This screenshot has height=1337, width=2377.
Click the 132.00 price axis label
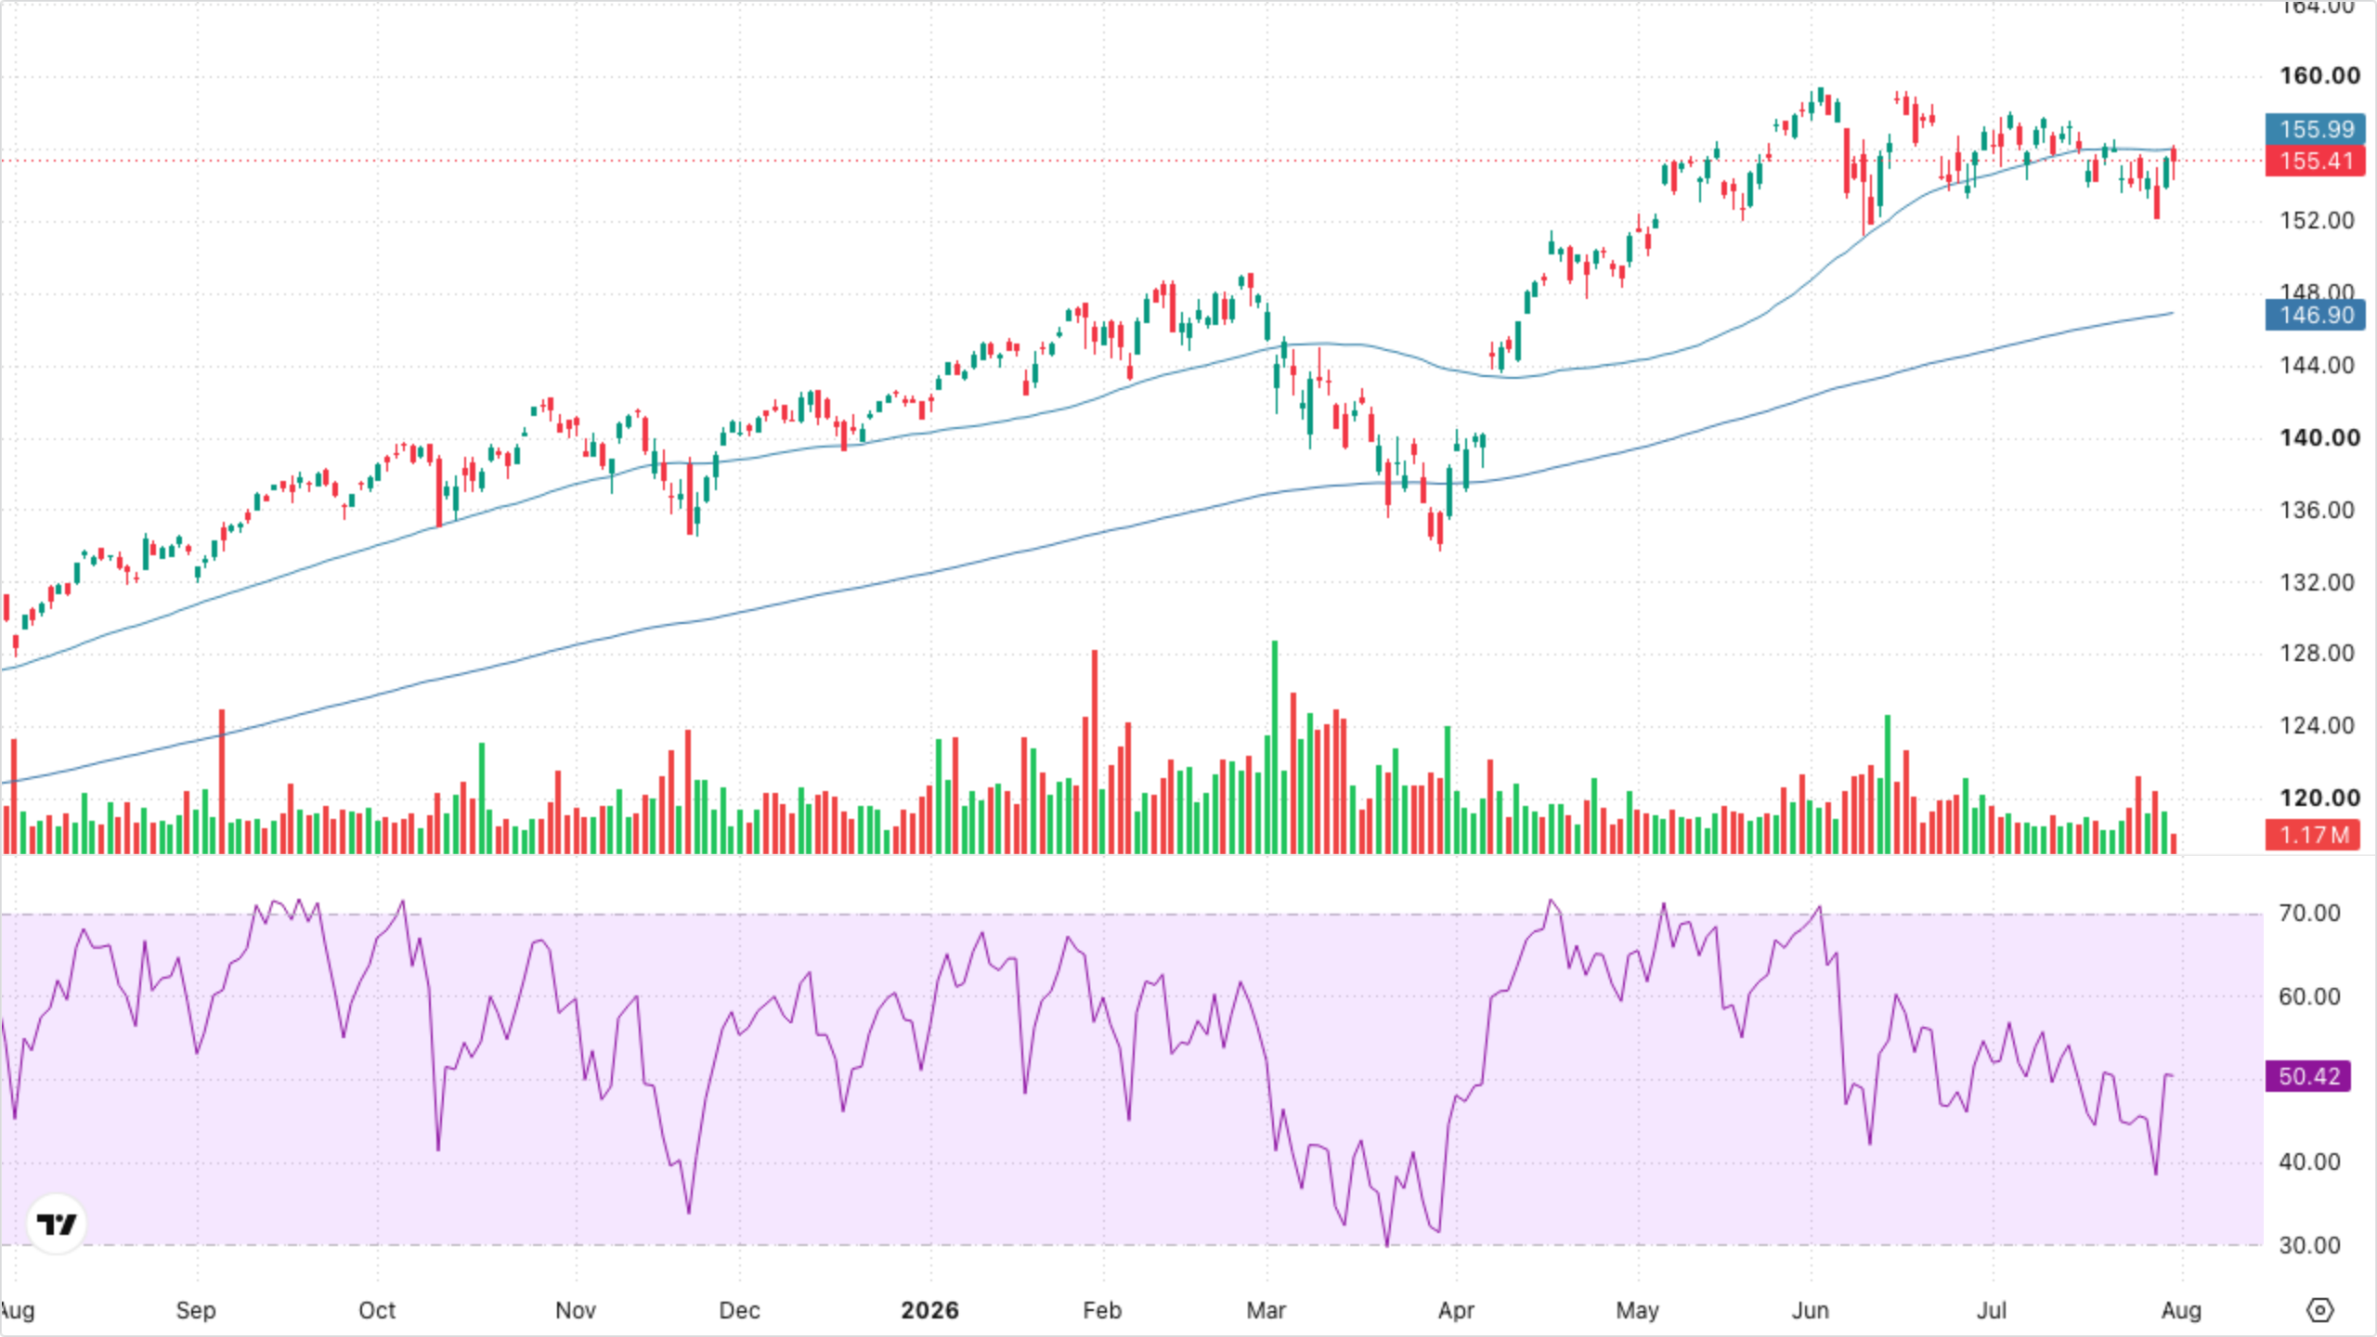click(x=2317, y=582)
